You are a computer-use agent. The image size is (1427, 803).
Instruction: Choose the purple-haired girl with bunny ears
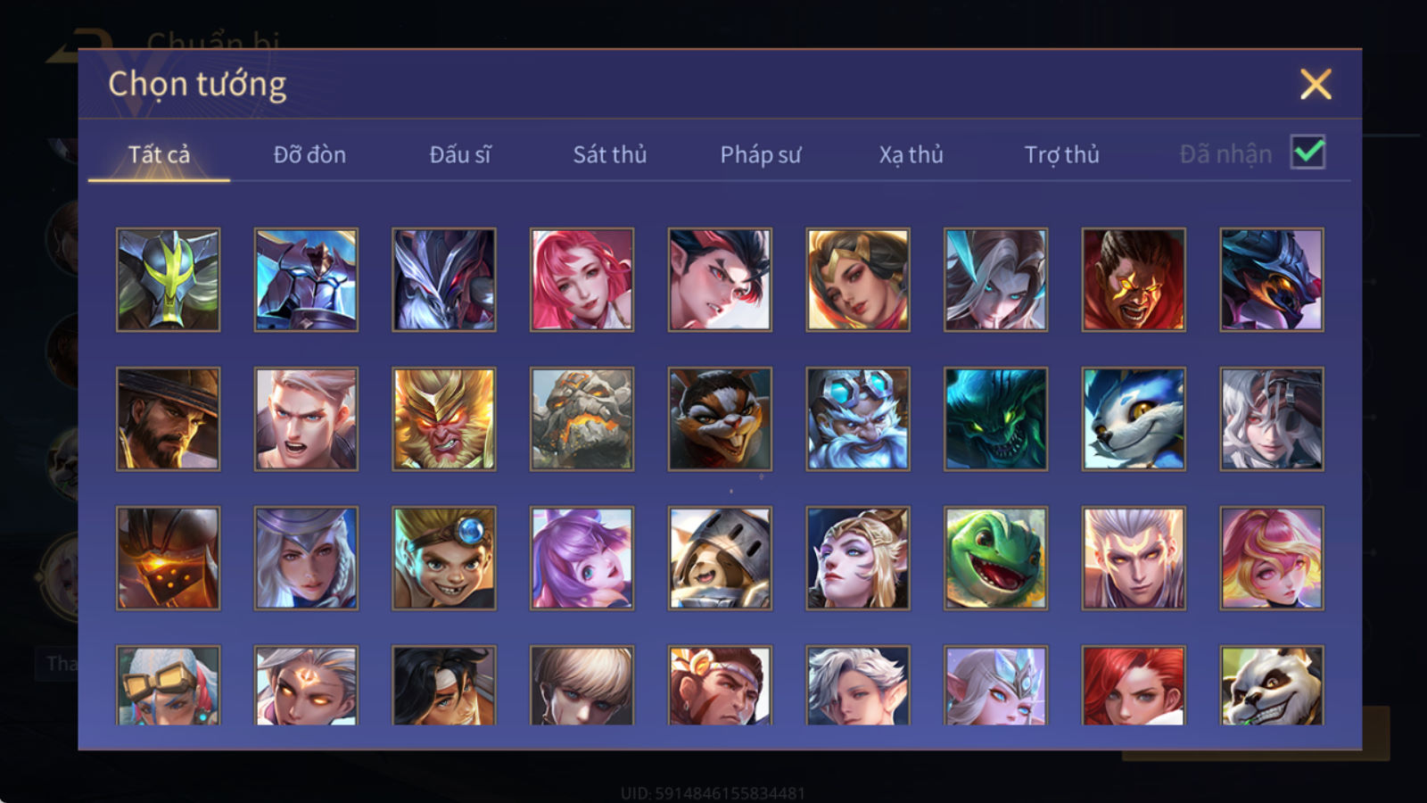[x=582, y=559]
